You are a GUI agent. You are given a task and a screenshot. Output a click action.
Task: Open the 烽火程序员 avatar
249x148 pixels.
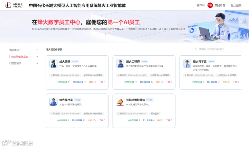pyautogui.click(x=53, y=102)
